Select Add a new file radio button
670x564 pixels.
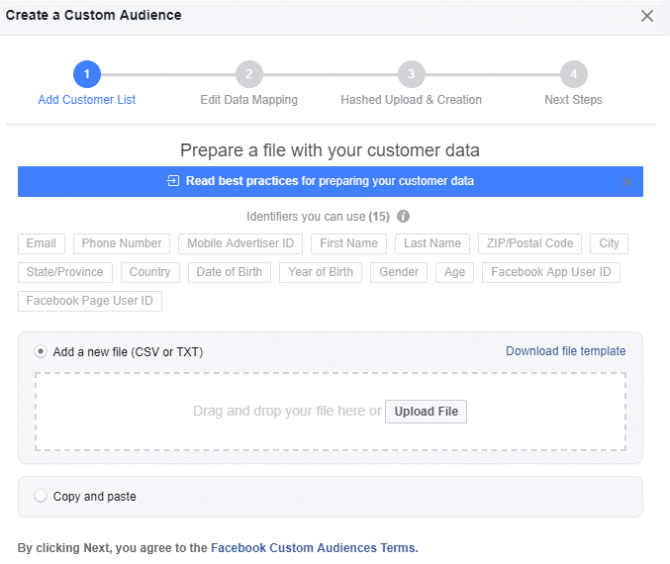click(41, 352)
